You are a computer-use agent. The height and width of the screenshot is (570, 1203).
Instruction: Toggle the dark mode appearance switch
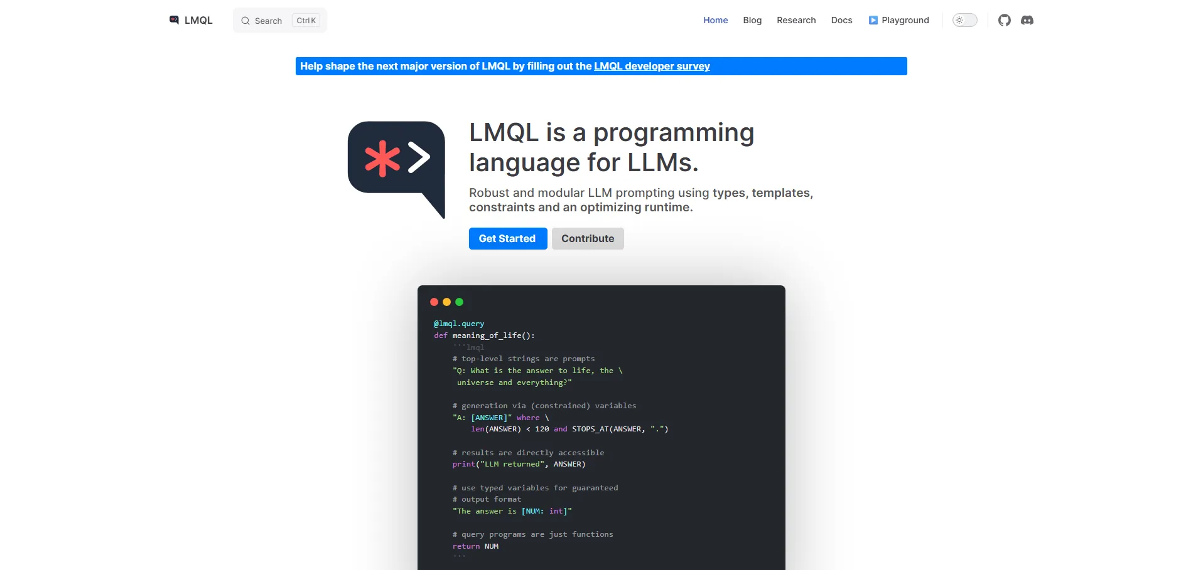coord(964,20)
